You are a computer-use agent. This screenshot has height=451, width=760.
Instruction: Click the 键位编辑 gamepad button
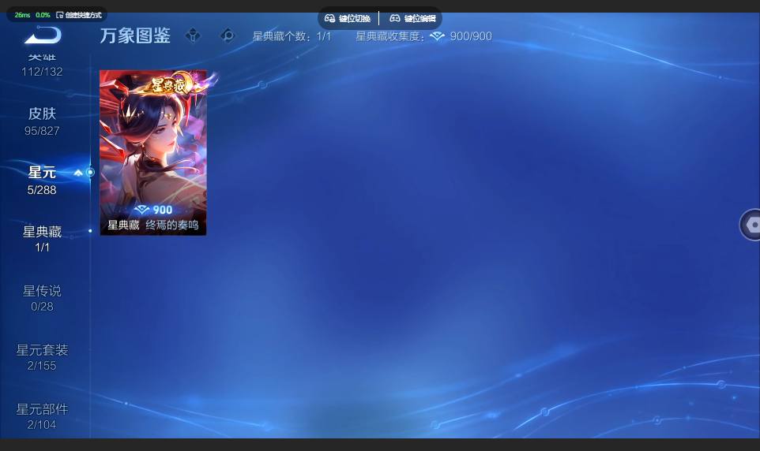point(413,18)
